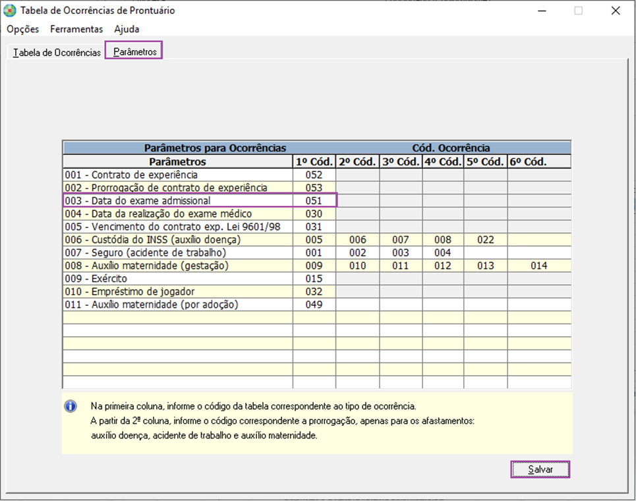Click the 4º Cód. column header
The image size is (636, 501).
(443, 162)
